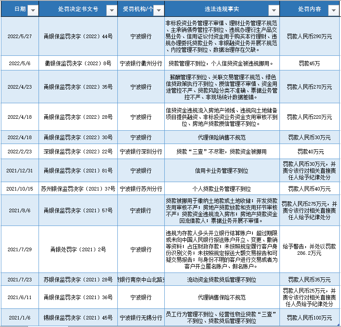The width and height of the screenshot is (341, 327).
Task: Select cell 苏州银保监罚决字（2021）37号
Action: click(x=78, y=189)
